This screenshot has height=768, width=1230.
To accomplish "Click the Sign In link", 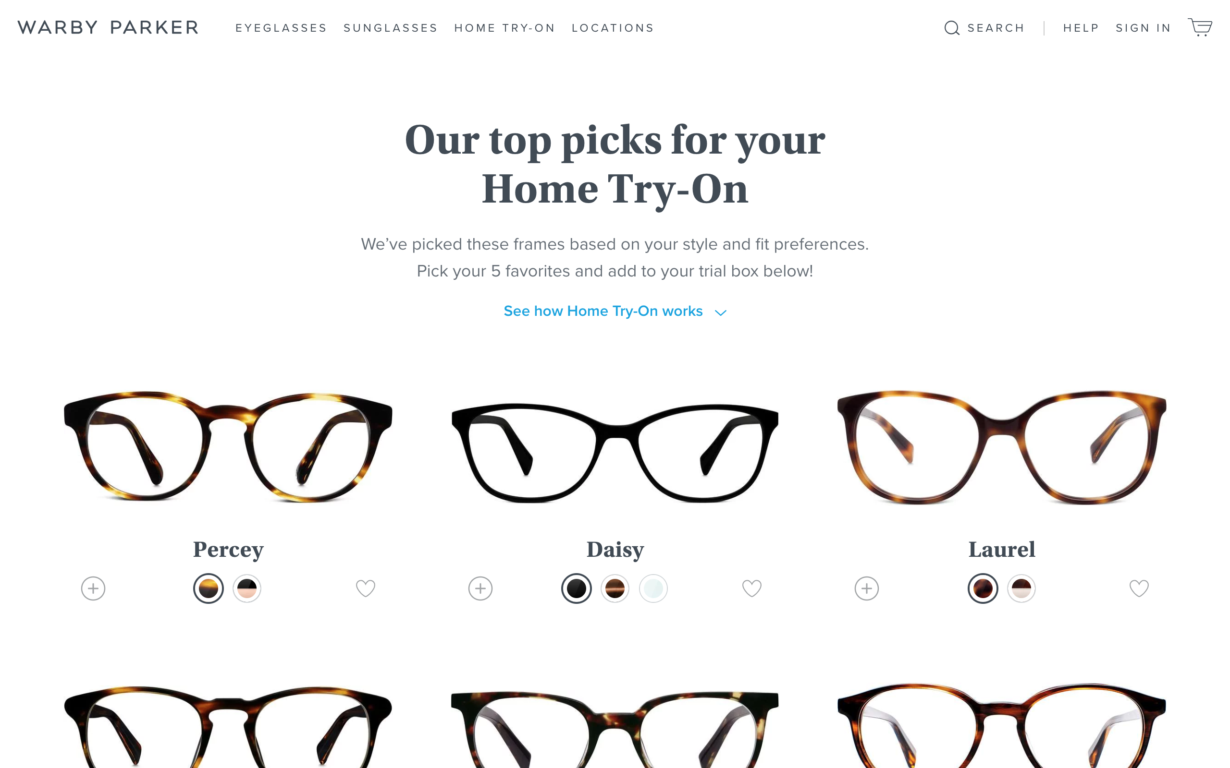I will click(1143, 28).
